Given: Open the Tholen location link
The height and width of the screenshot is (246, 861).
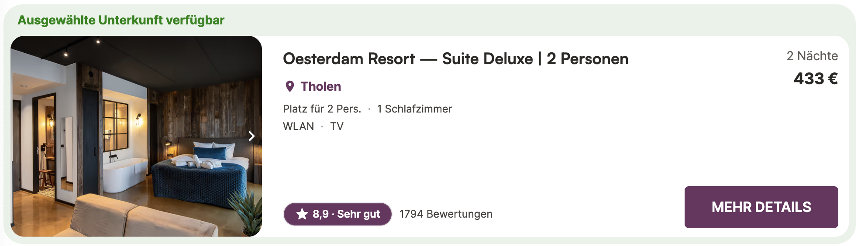Looking at the screenshot, I should pyautogui.click(x=320, y=86).
